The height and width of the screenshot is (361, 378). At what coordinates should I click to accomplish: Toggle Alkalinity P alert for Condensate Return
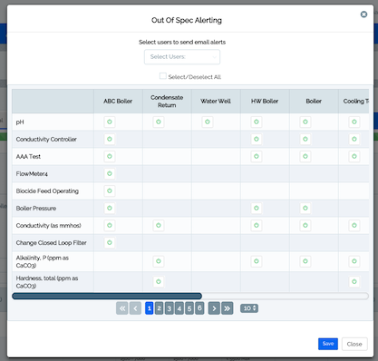pos(159,261)
